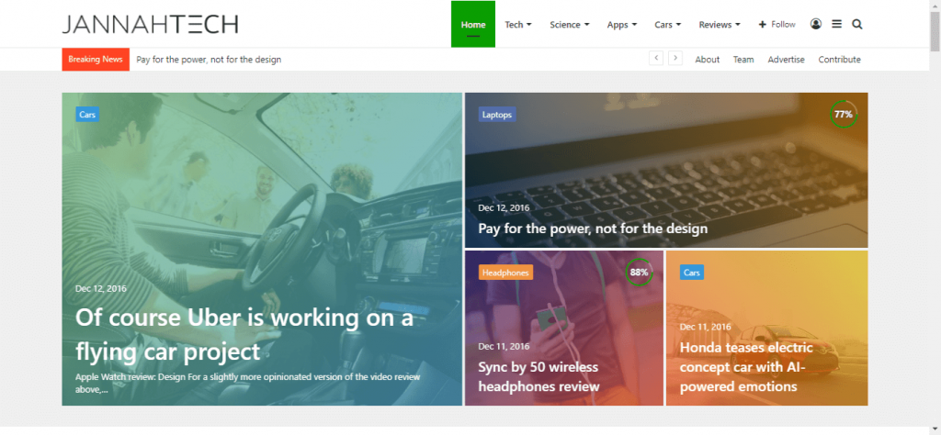Show next breaking news item
This screenshot has height=435, width=941.
[675, 58]
